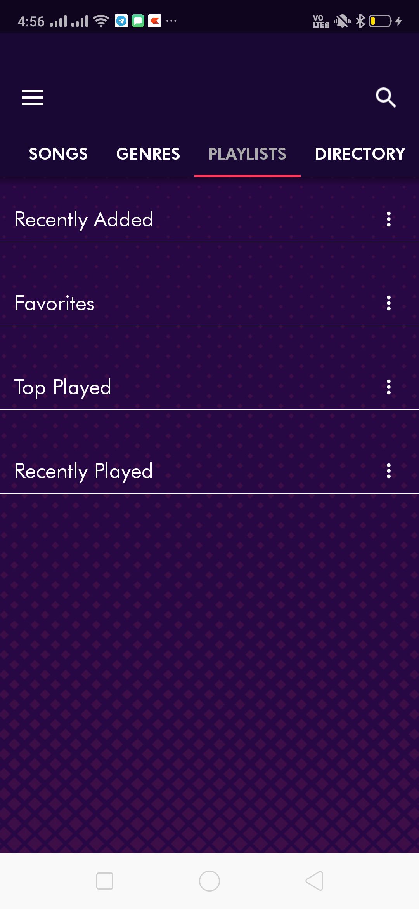
Task: Open the Top Played playlist
Action: pyautogui.click(x=63, y=387)
